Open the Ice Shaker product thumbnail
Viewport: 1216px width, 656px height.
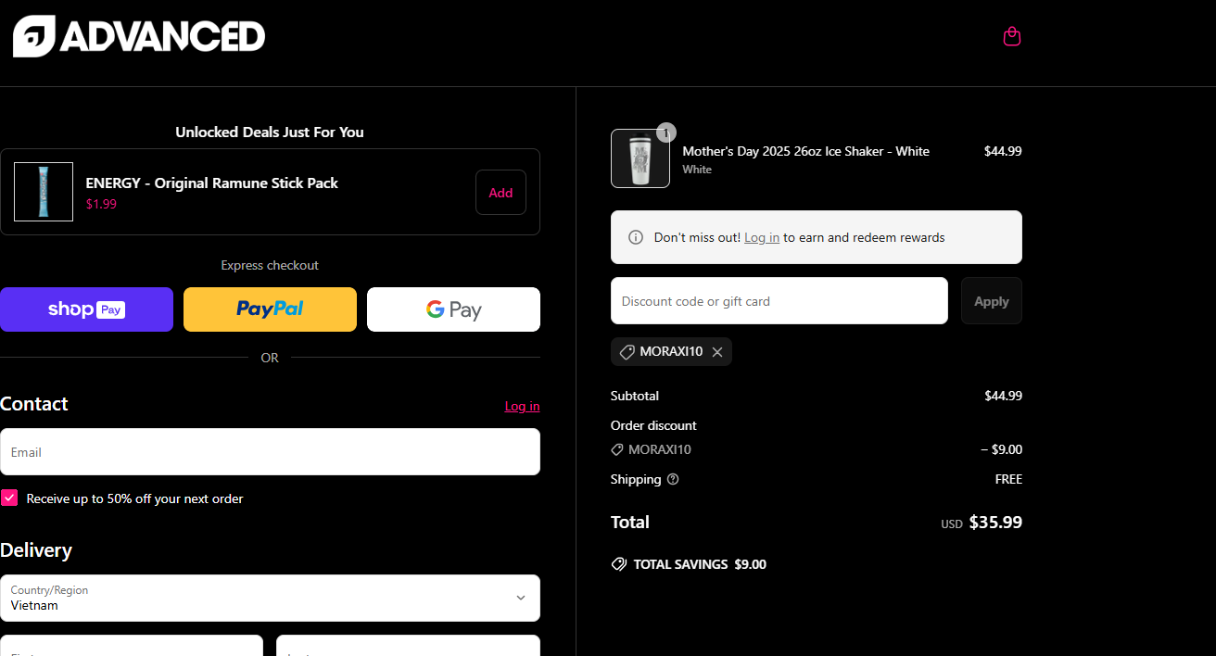click(640, 158)
